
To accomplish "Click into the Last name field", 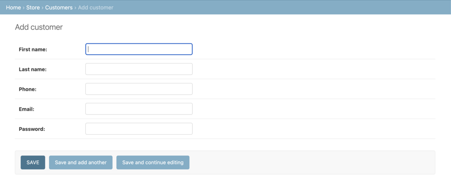I will coord(139,69).
